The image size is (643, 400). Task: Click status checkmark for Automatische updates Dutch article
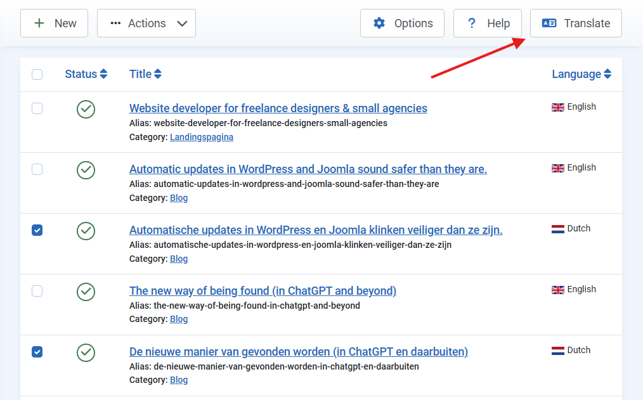point(86,231)
